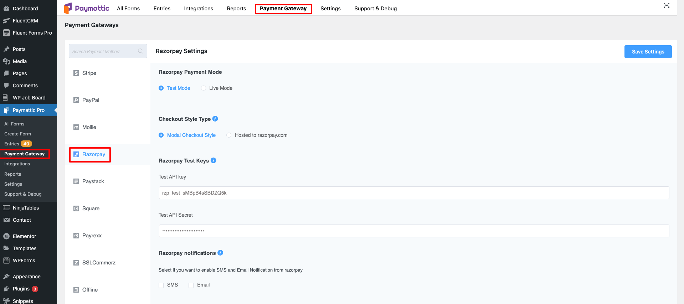The height and width of the screenshot is (304, 684).
Task: Click the Dashboard icon in WordPress sidebar
Action: pyautogui.click(x=6, y=9)
